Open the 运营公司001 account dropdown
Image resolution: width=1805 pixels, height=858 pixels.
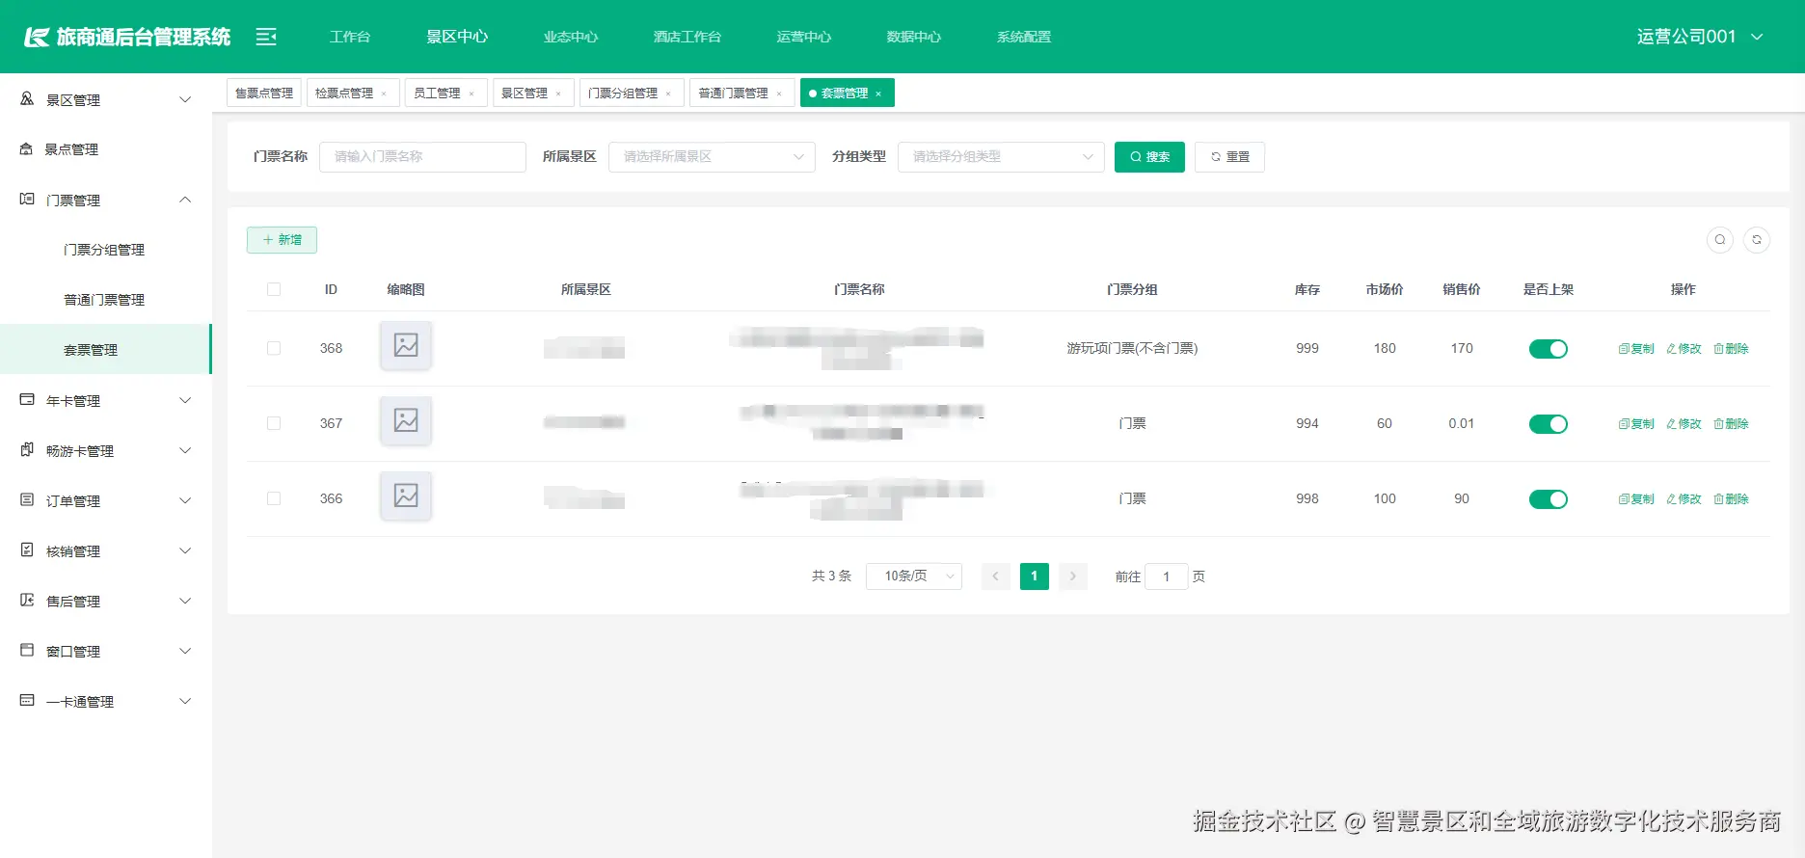click(x=1700, y=37)
